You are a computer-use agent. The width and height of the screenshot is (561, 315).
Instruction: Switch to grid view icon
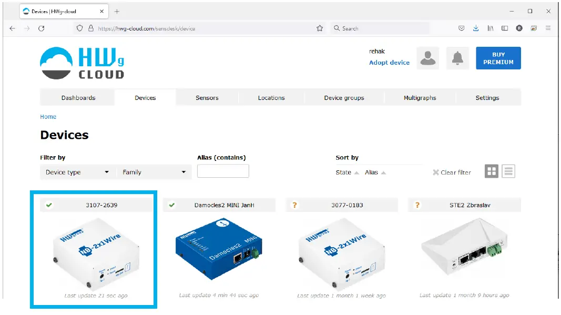[x=492, y=171]
